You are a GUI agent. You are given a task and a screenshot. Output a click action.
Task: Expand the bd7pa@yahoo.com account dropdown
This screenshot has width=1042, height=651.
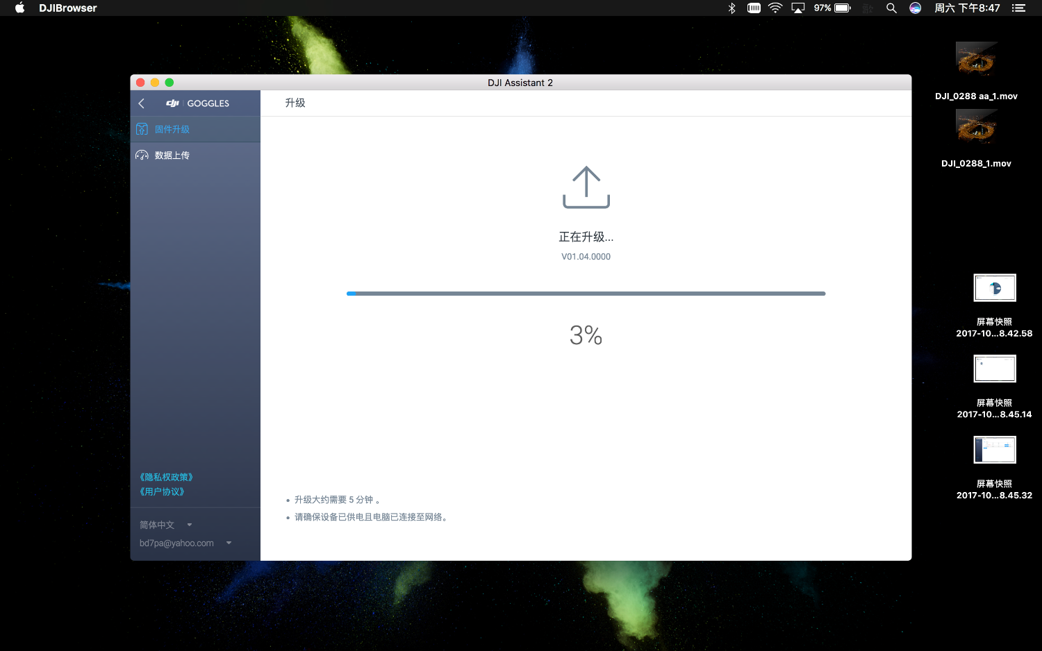[185, 543]
